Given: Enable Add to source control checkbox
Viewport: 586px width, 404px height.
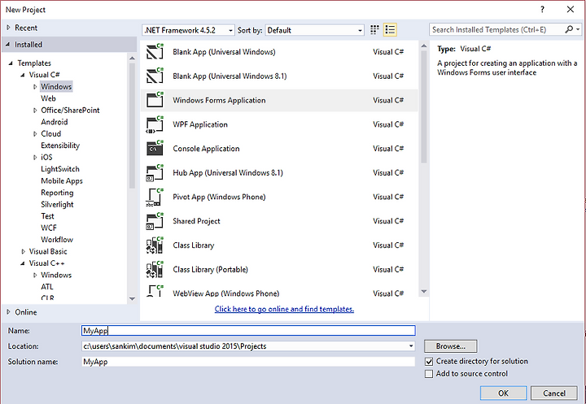Looking at the screenshot, I should pos(429,373).
